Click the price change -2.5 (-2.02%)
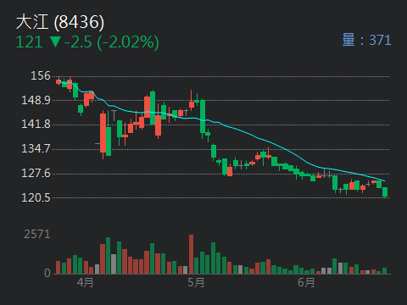Screen dimensions: 407x305 pos(112,42)
